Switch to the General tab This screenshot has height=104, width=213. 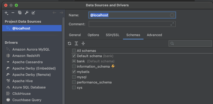coord(75,35)
